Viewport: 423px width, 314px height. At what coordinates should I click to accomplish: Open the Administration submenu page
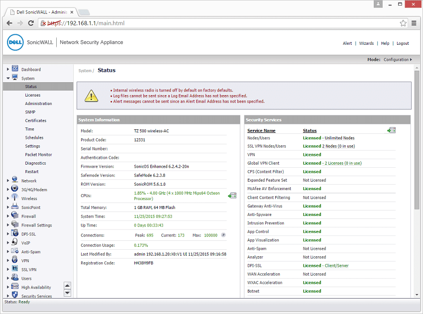click(x=38, y=104)
